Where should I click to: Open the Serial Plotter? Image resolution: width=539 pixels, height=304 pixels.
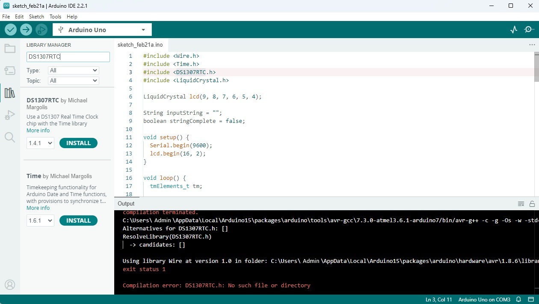514,30
